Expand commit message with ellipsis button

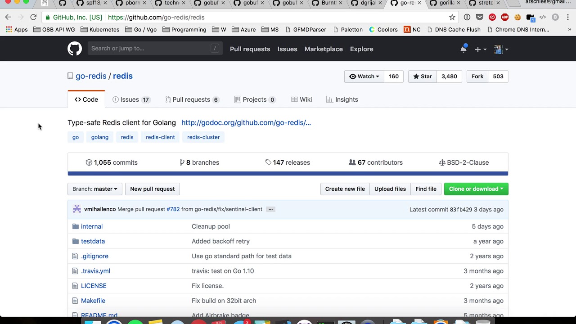270,209
